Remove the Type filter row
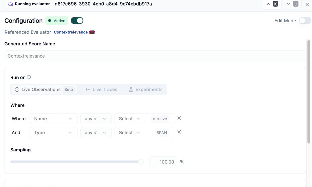 coord(179,132)
